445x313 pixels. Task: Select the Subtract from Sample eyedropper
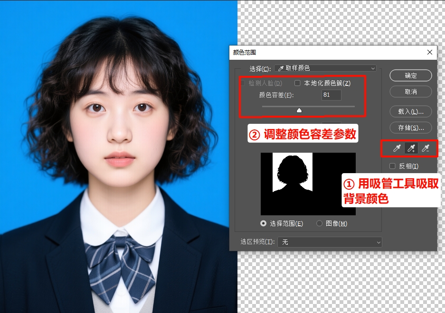[426, 149]
